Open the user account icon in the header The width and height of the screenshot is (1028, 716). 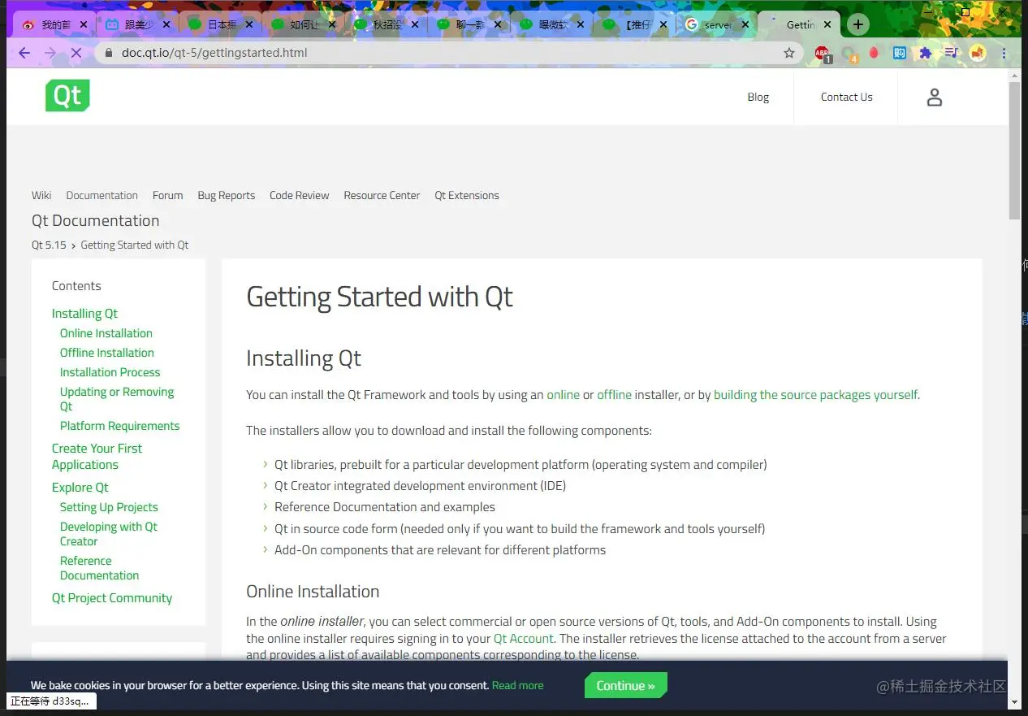click(x=935, y=98)
